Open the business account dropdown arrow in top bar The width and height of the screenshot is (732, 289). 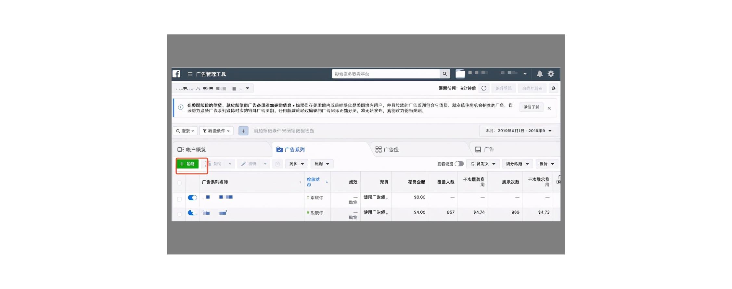[x=525, y=74]
